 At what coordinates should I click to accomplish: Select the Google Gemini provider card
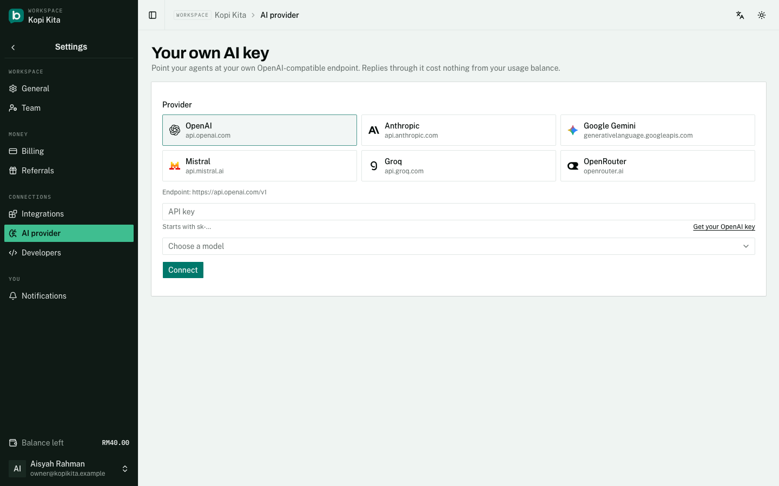658,130
